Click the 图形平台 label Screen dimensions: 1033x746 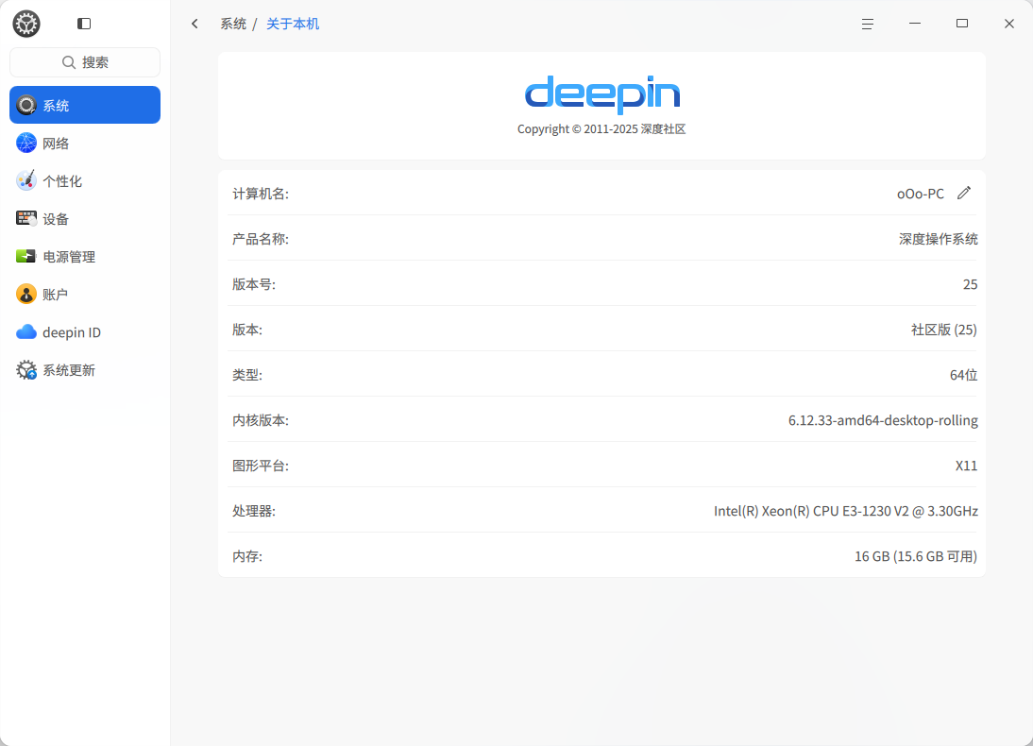pyautogui.click(x=261, y=466)
